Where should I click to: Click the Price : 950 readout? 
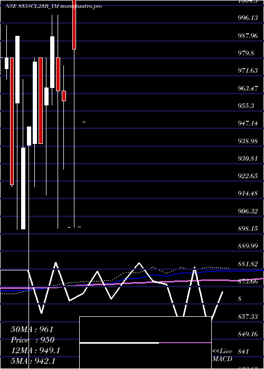coord(33,340)
